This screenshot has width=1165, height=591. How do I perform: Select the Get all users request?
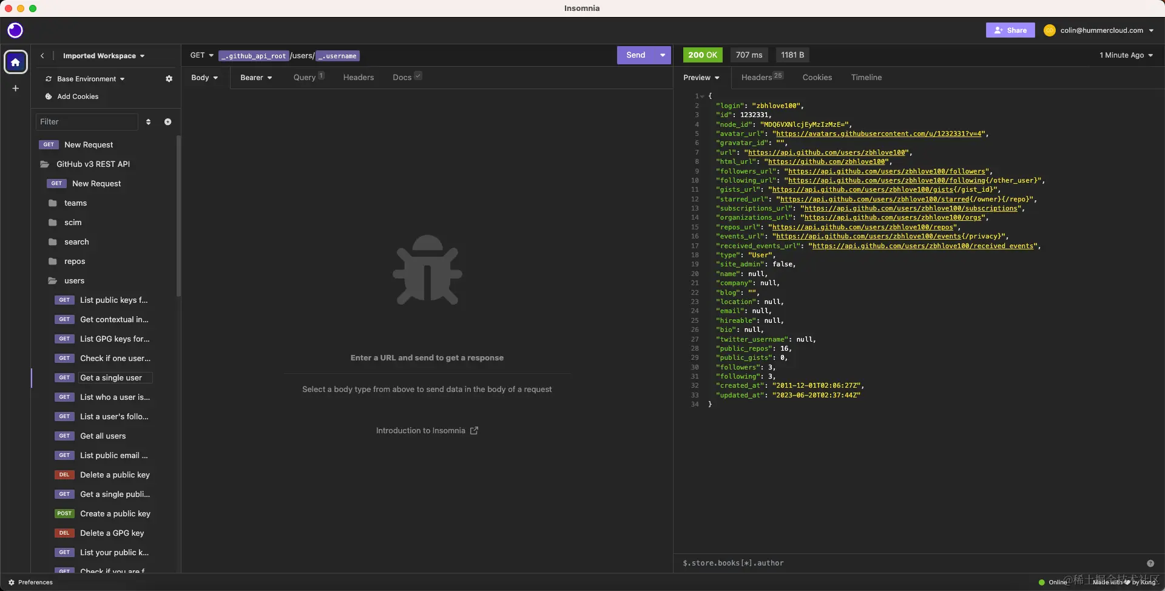click(x=103, y=436)
